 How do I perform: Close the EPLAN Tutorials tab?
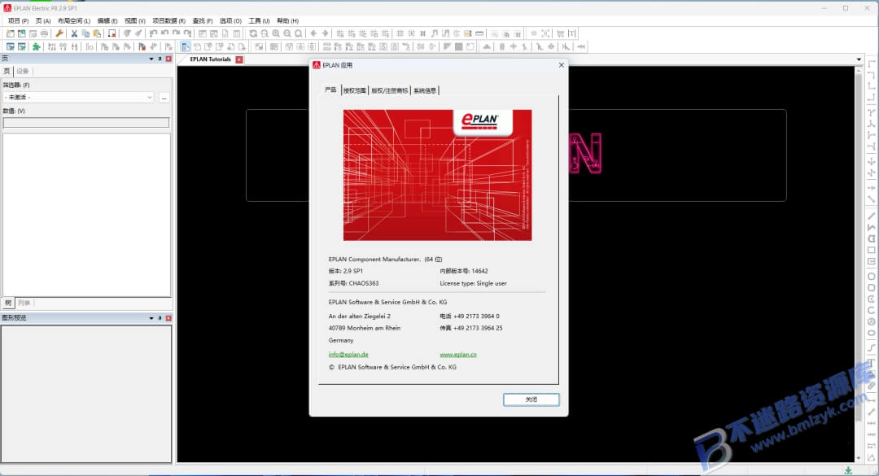point(239,59)
